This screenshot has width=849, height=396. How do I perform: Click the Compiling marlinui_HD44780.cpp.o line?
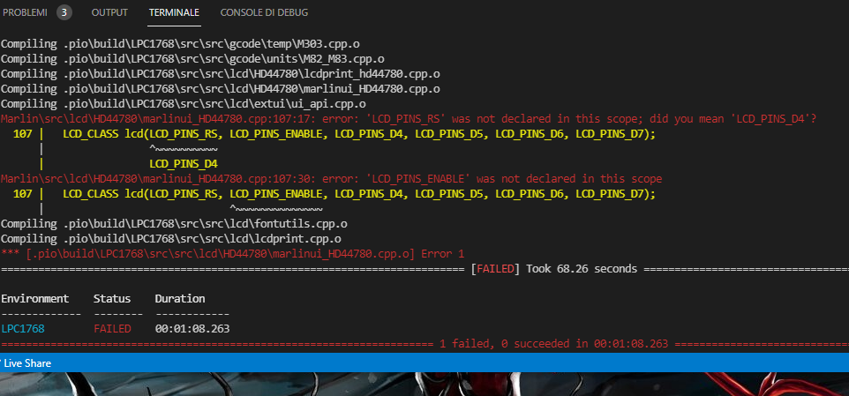[220, 89]
